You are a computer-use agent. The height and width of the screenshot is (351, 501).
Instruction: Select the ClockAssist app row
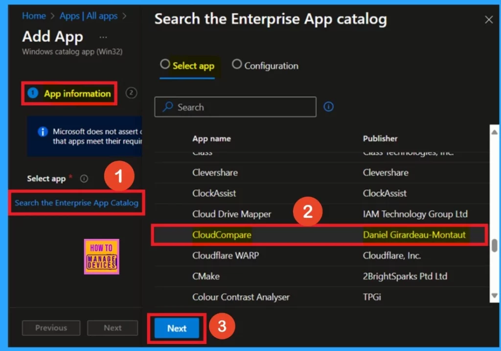click(x=321, y=193)
